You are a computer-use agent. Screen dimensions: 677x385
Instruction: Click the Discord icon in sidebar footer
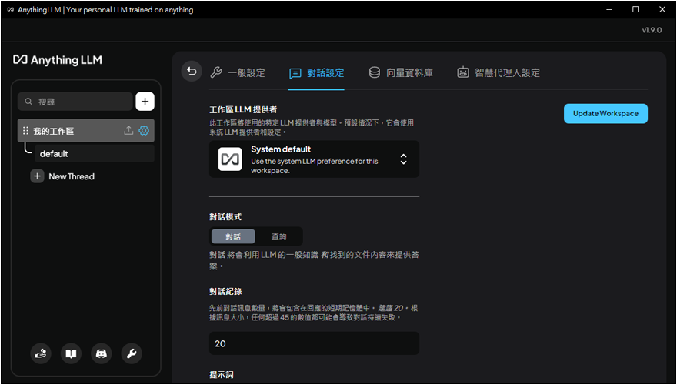[101, 353]
